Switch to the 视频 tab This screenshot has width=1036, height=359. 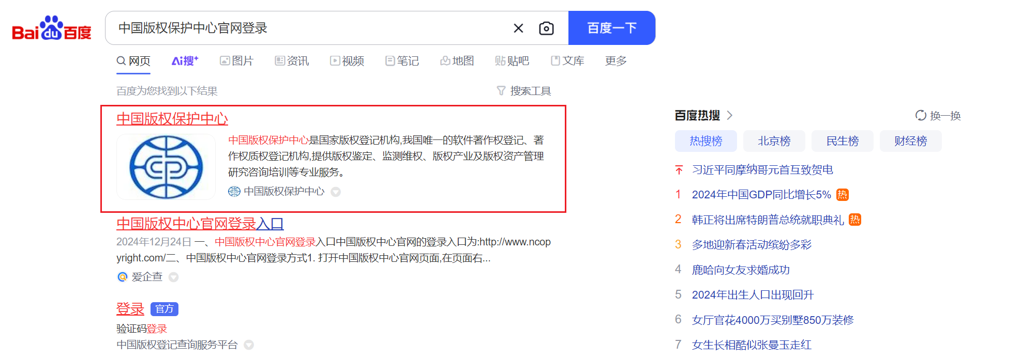[347, 61]
